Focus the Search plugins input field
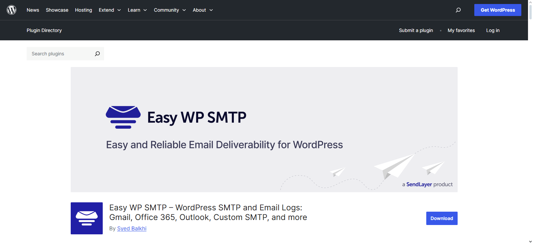533x244 pixels. (60, 54)
